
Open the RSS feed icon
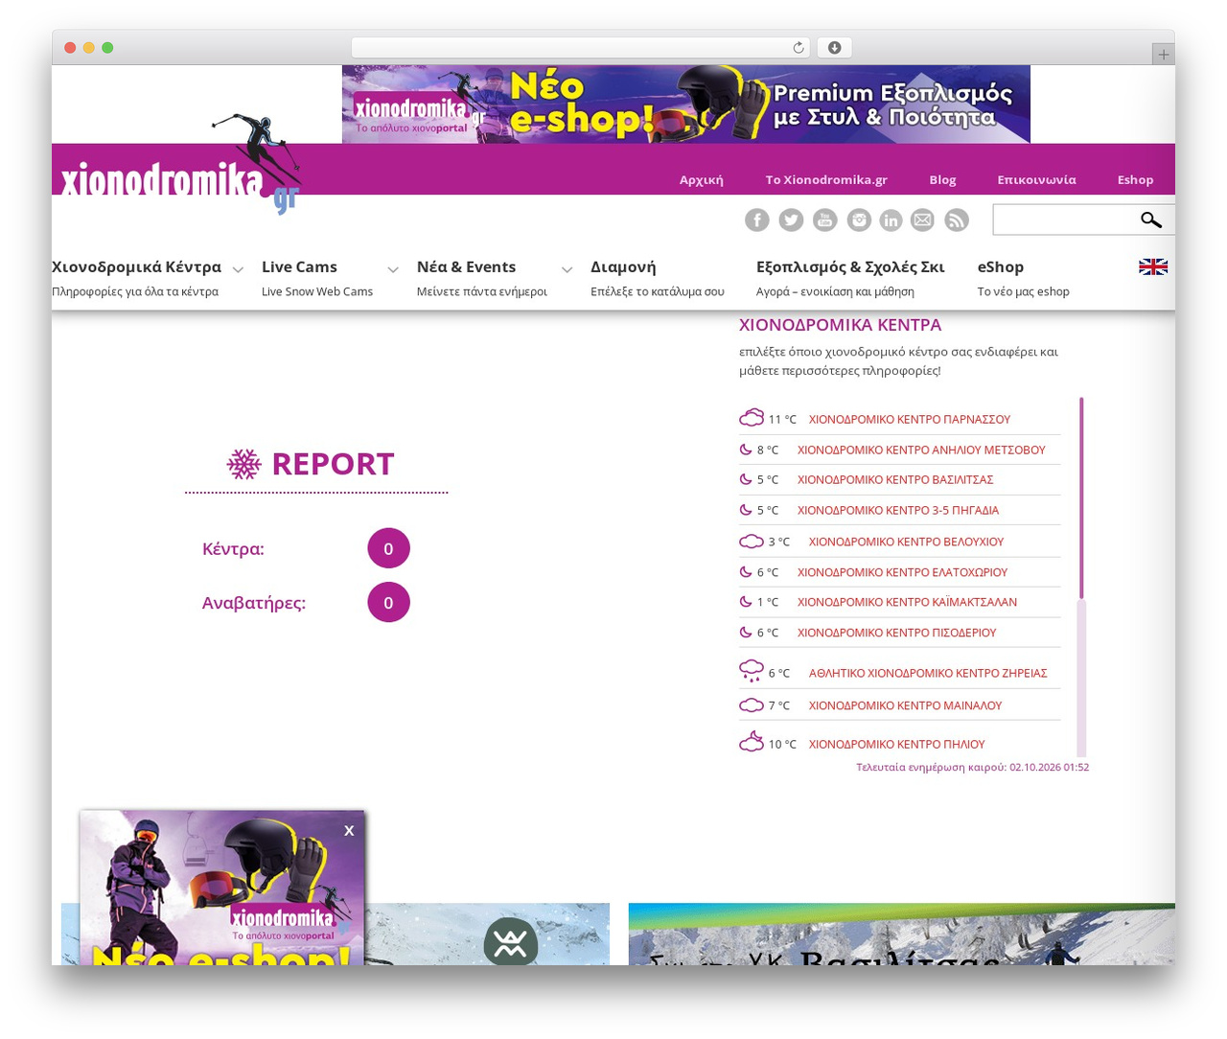coord(957,220)
